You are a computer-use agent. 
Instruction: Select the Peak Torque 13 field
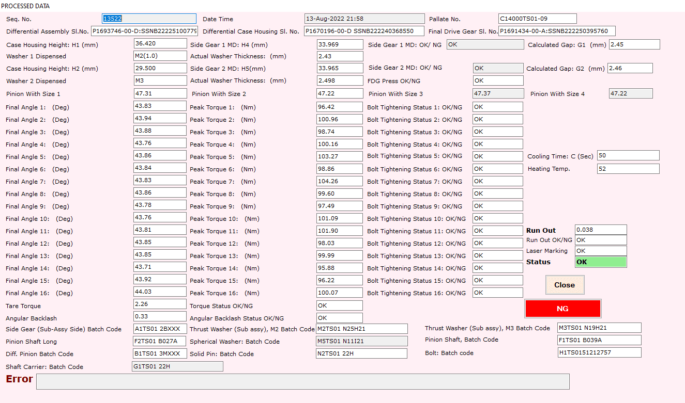click(x=340, y=255)
